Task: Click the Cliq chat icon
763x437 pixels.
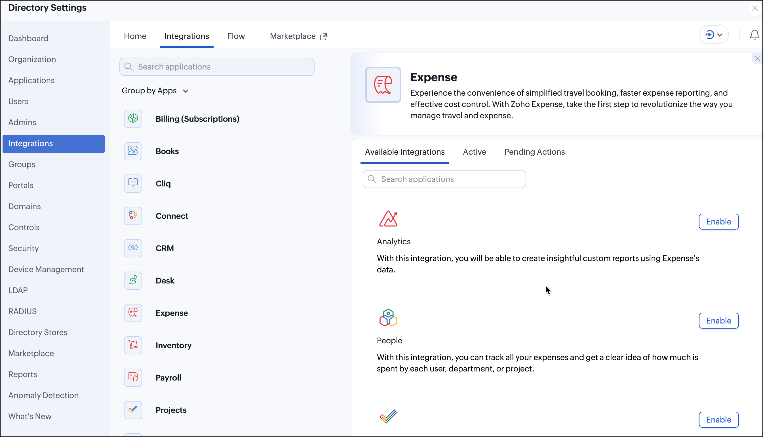Action: (133, 183)
